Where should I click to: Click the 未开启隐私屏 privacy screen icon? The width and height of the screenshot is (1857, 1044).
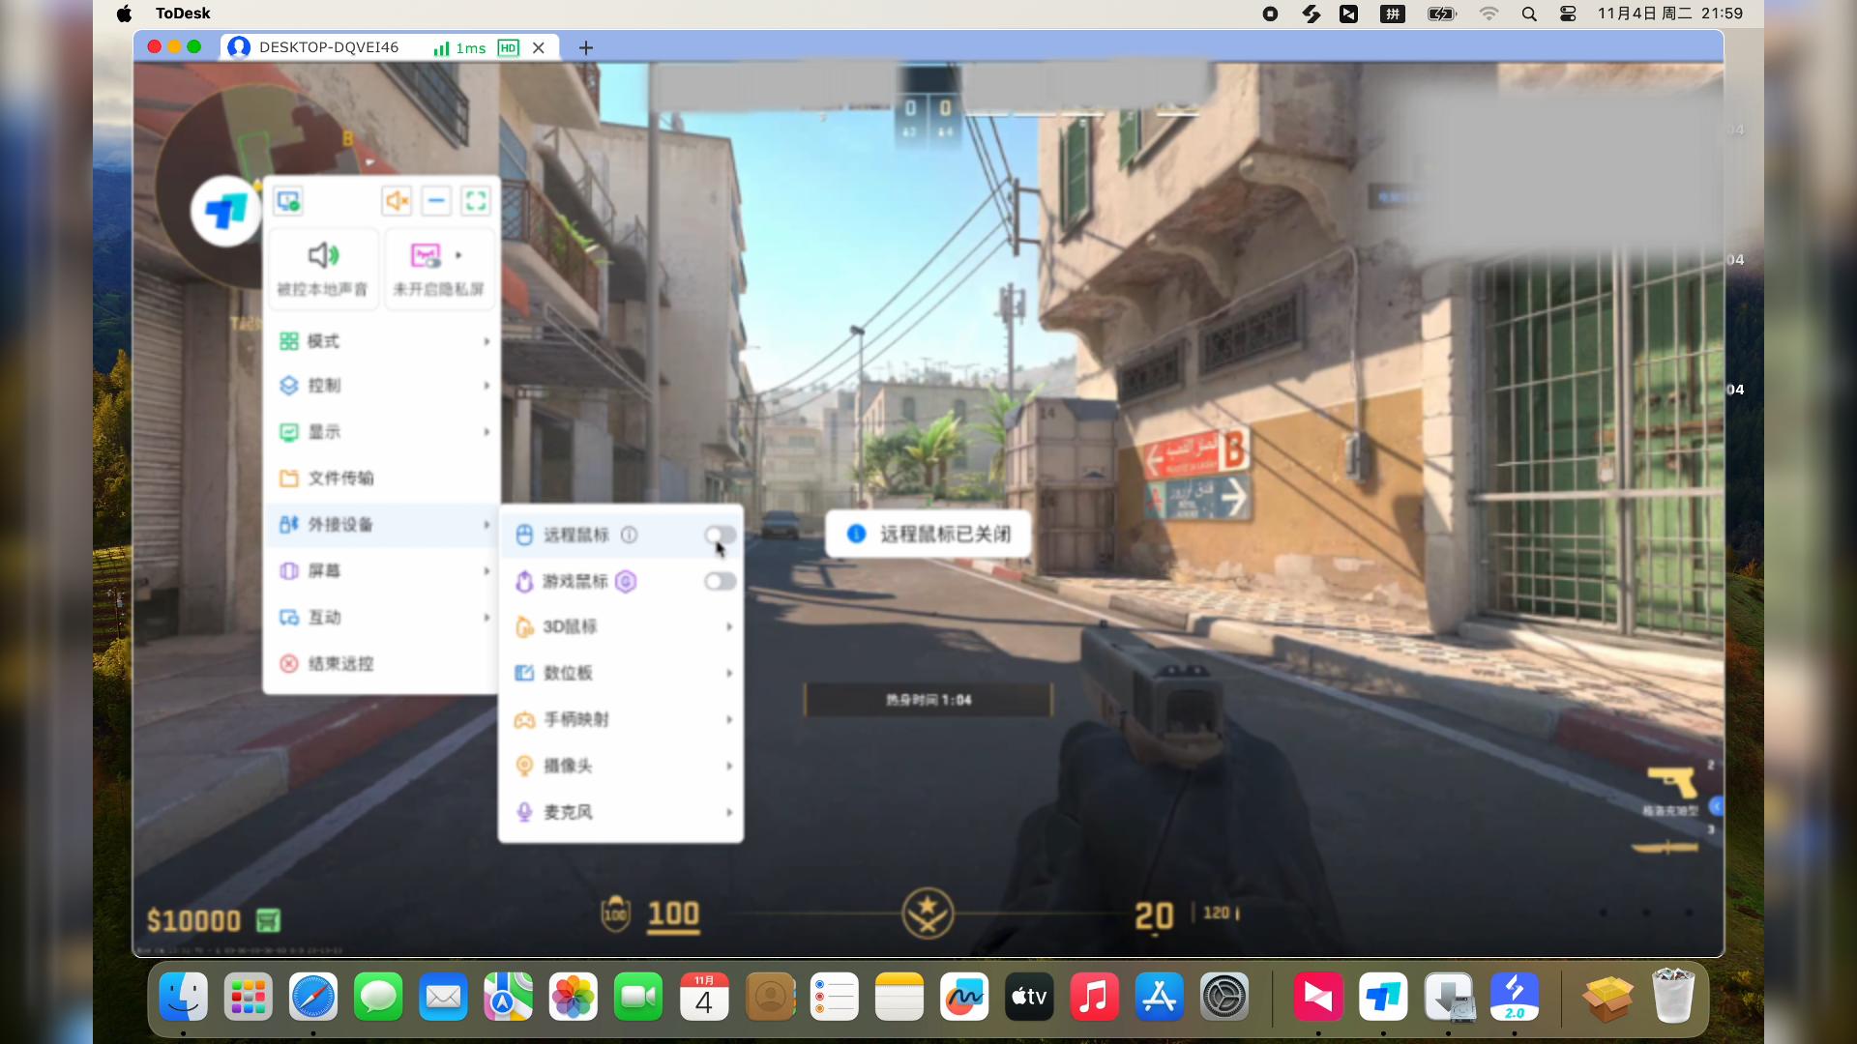pos(426,255)
